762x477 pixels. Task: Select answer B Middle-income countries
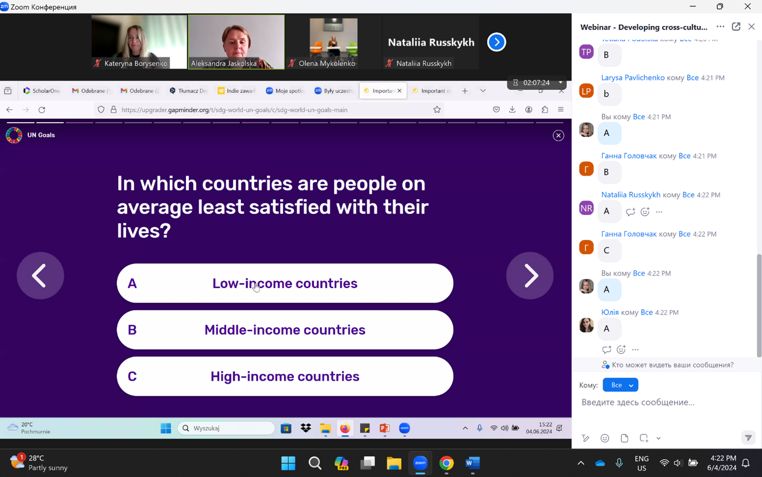point(285,330)
